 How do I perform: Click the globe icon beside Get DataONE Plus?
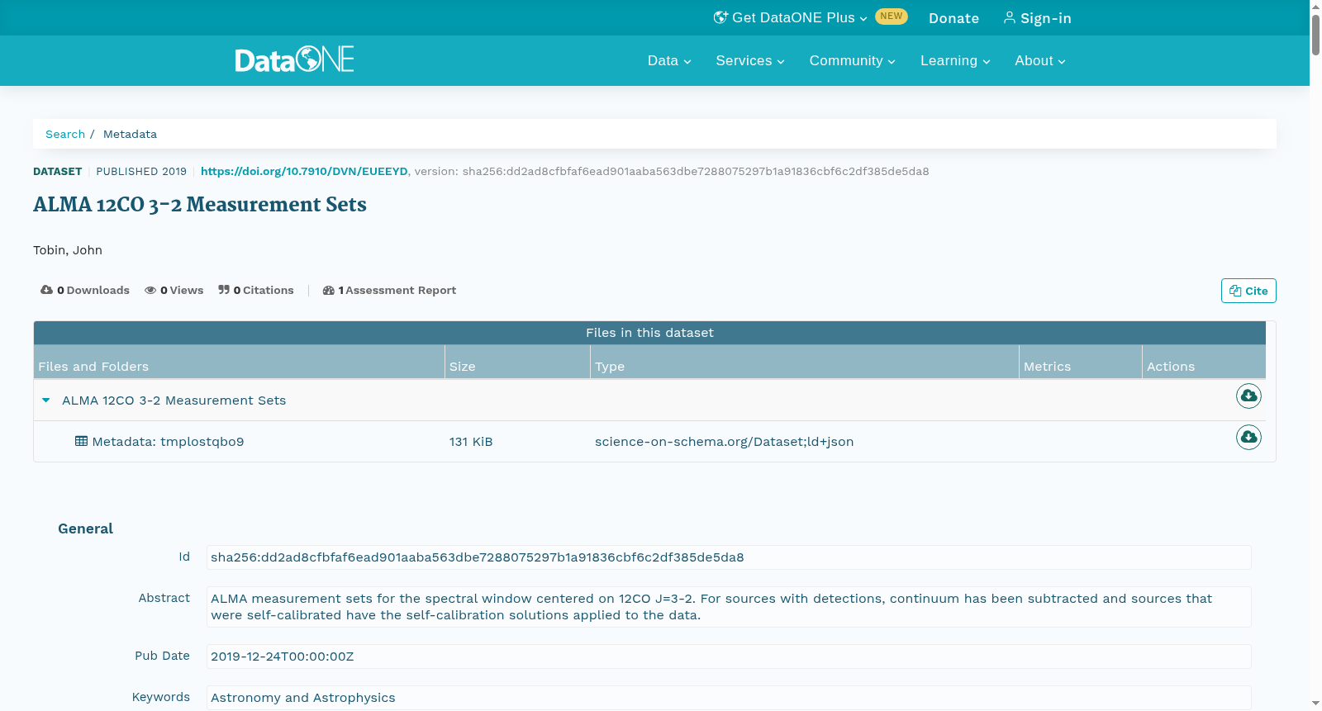coord(720,17)
